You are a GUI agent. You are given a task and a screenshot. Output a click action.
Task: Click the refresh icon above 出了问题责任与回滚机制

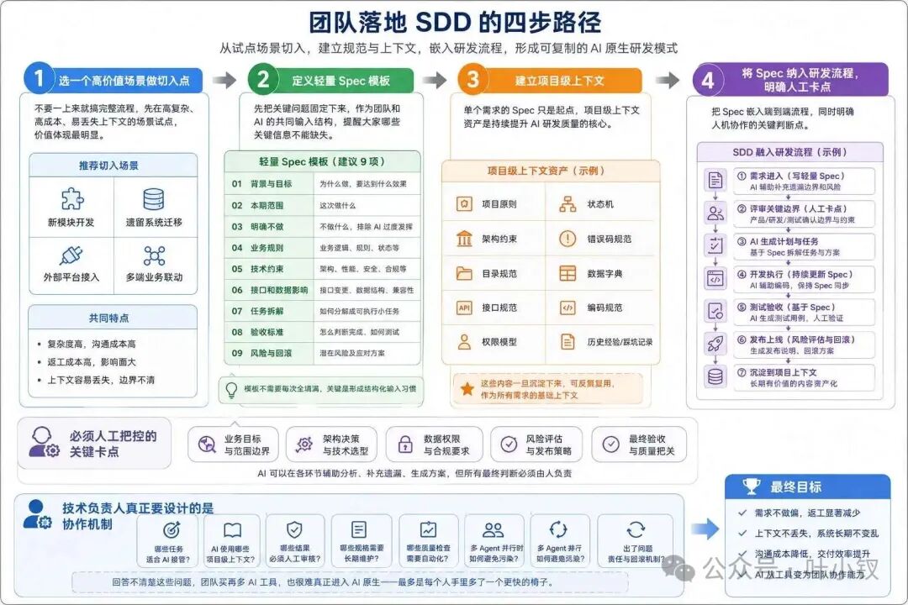[636, 529]
